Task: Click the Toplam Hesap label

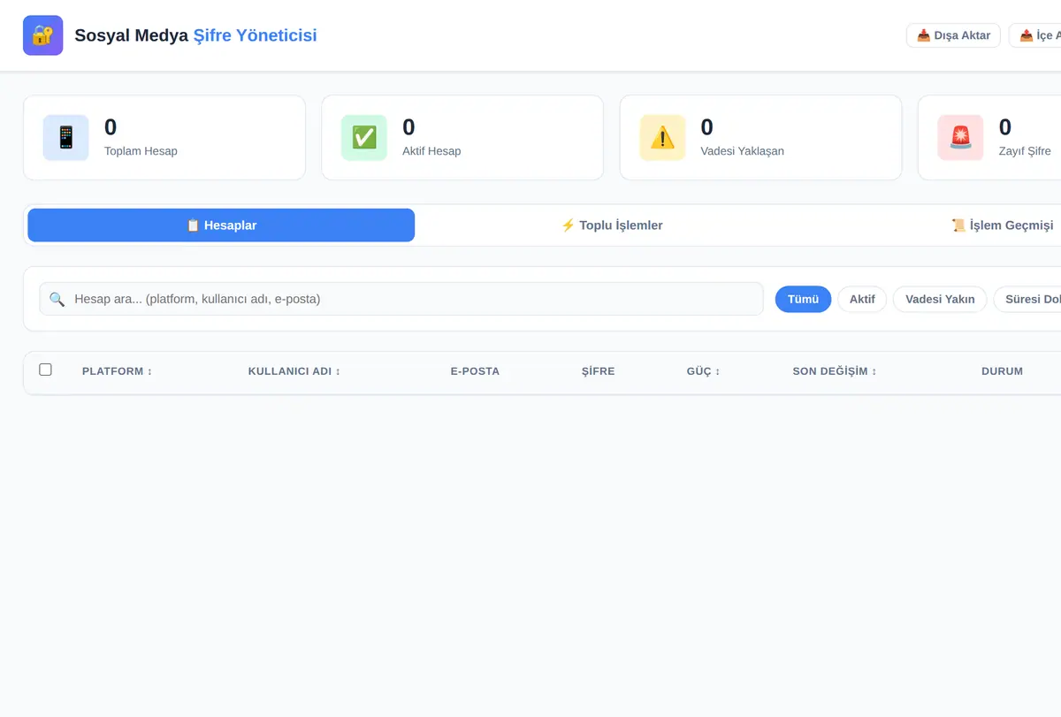Action: (x=141, y=151)
